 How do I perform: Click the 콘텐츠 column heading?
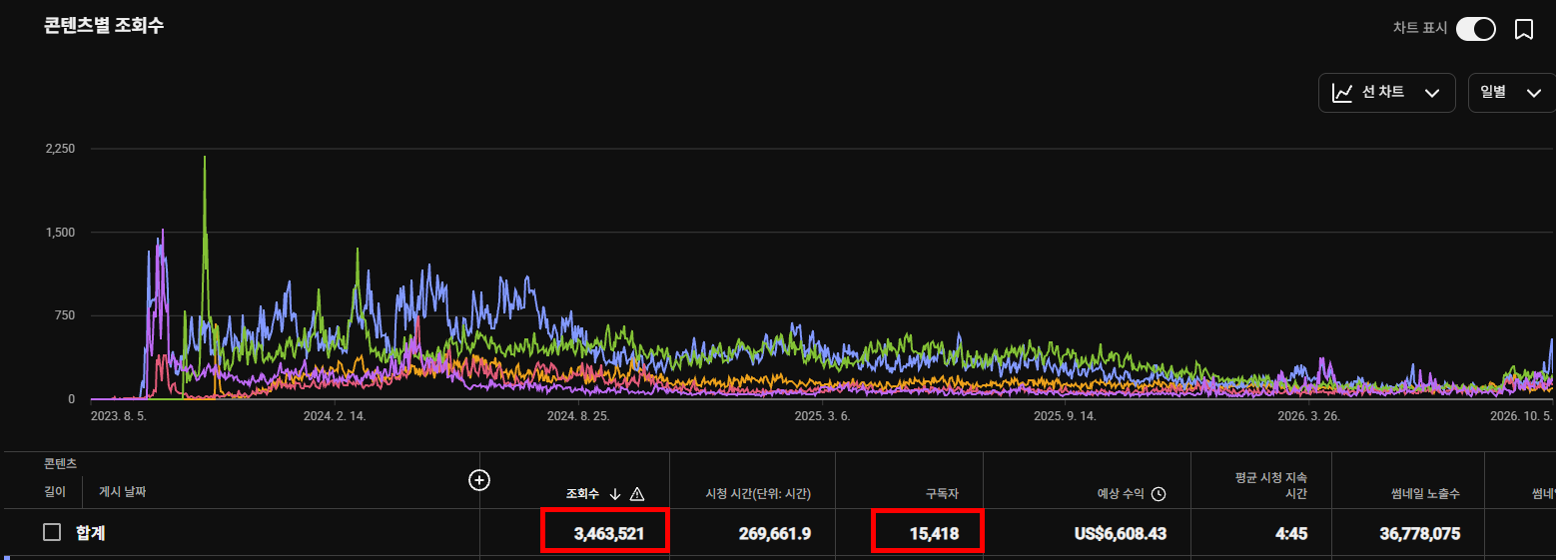coord(60,464)
